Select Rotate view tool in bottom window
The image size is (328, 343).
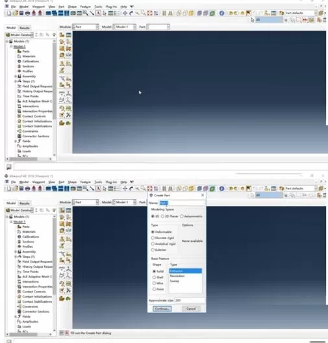131,188
